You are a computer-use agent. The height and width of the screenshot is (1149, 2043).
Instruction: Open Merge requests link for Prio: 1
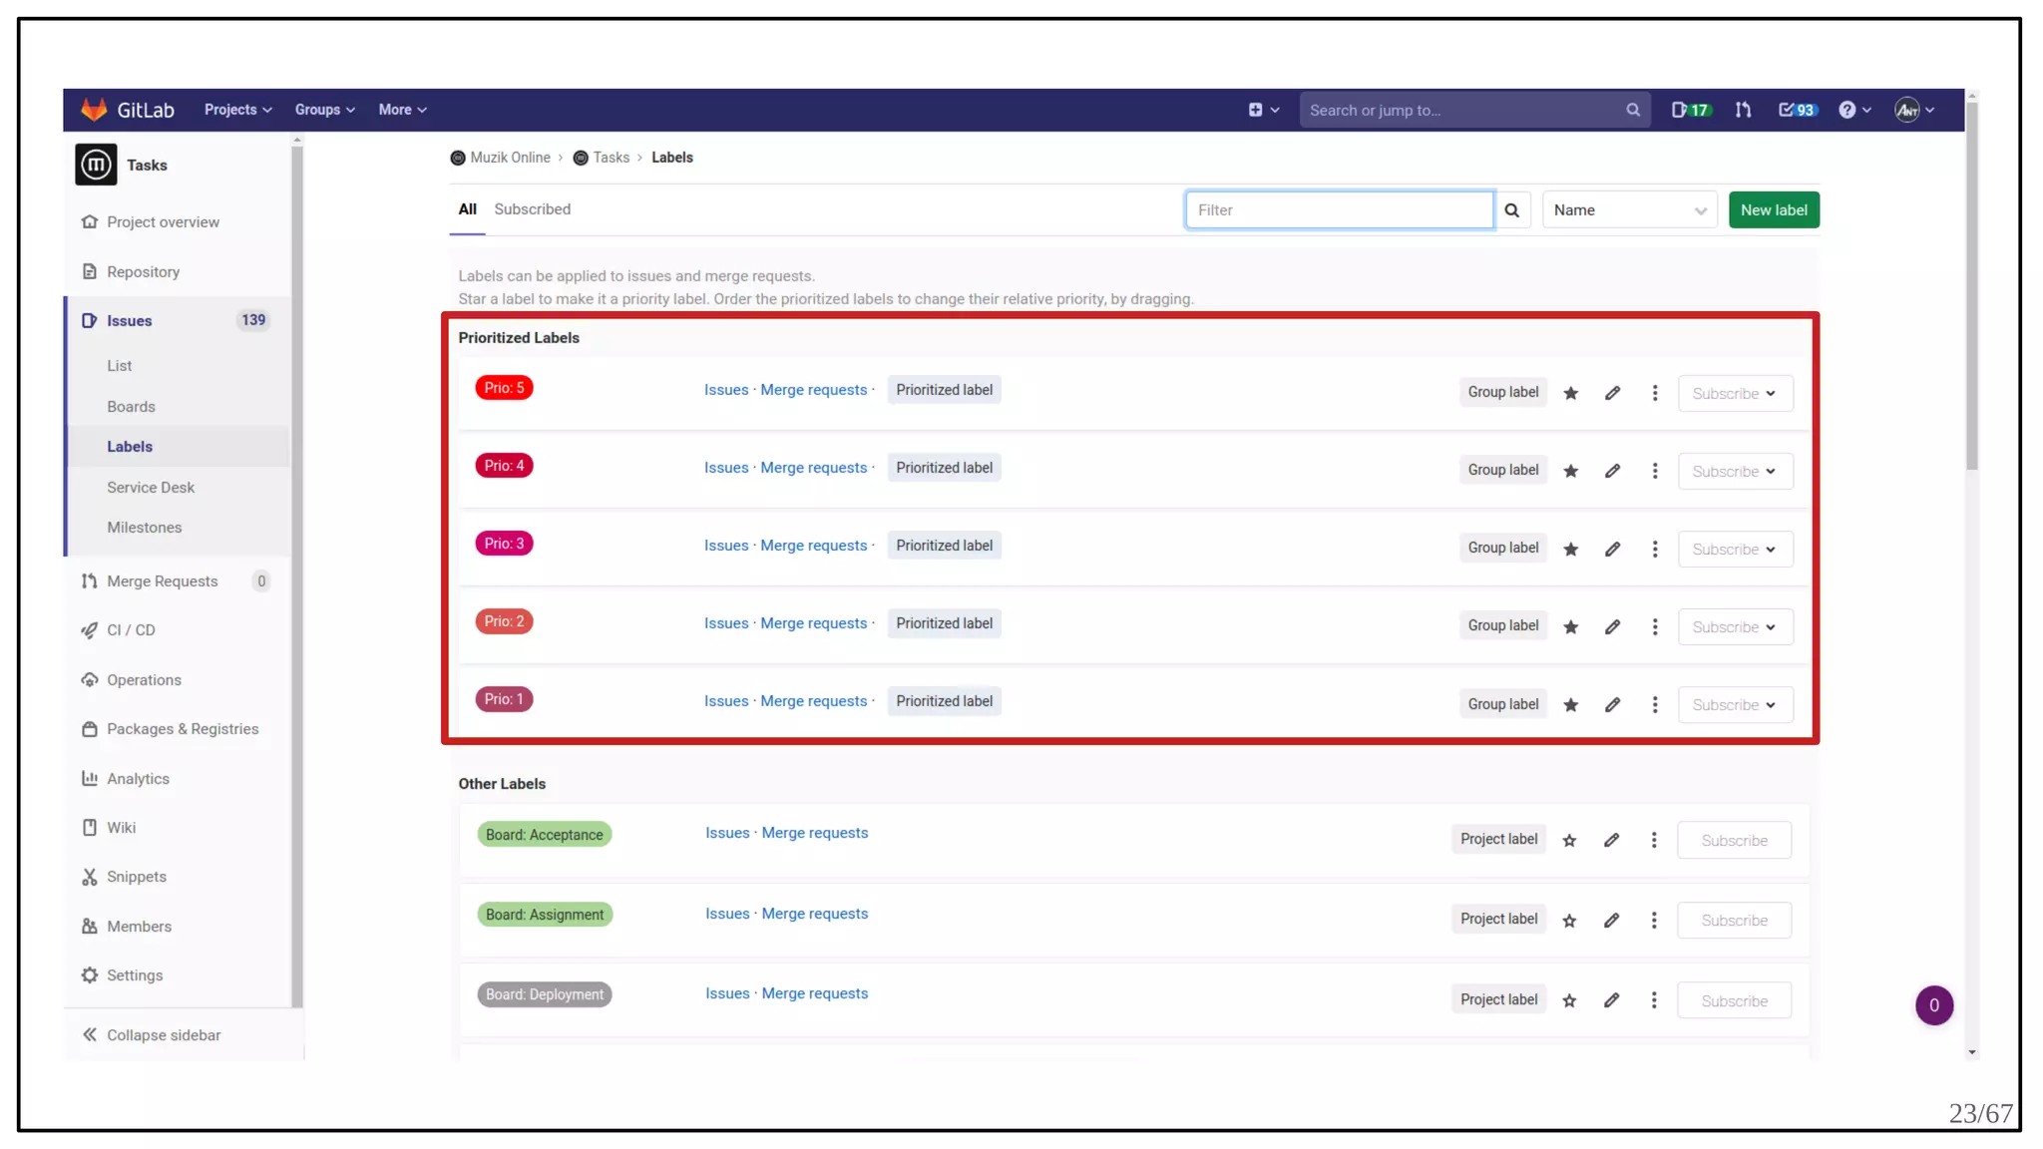(813, 701)
